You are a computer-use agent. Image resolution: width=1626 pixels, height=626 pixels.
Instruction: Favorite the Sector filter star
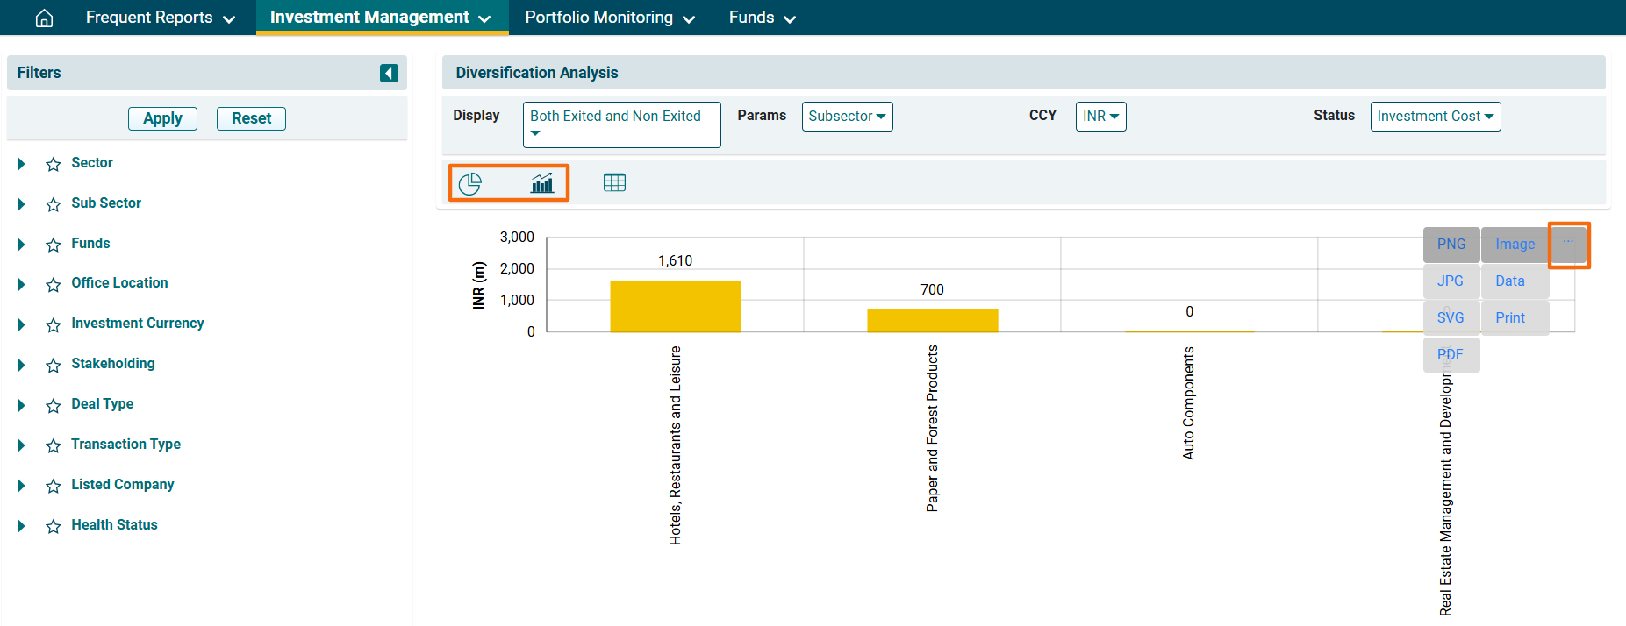tap(54, 164)
